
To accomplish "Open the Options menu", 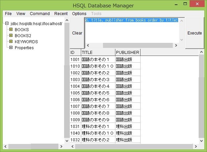I will coord(79,14).
